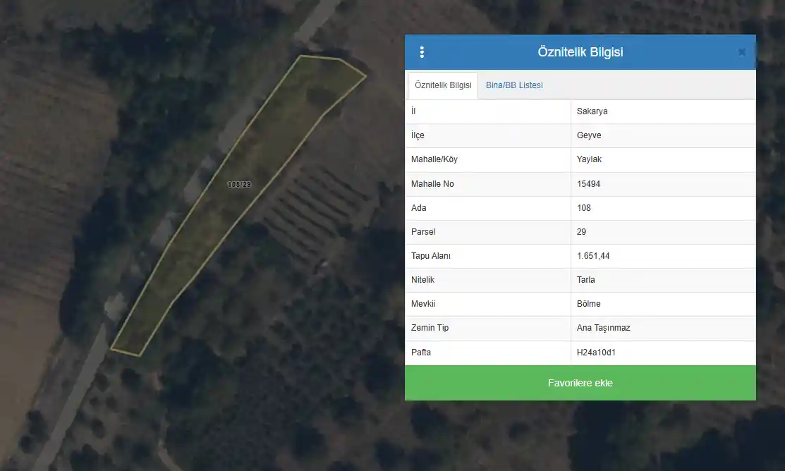The width and height of the screenshot is (785, 471).
Task: Click the Öznitelik Bilgisi panel title bar
Action: (x=580, y=52)
